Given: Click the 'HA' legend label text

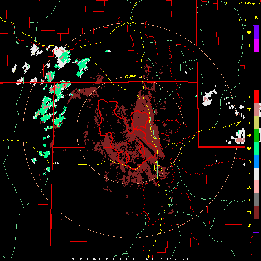Looking at the screenshot, I should [249, 97].
